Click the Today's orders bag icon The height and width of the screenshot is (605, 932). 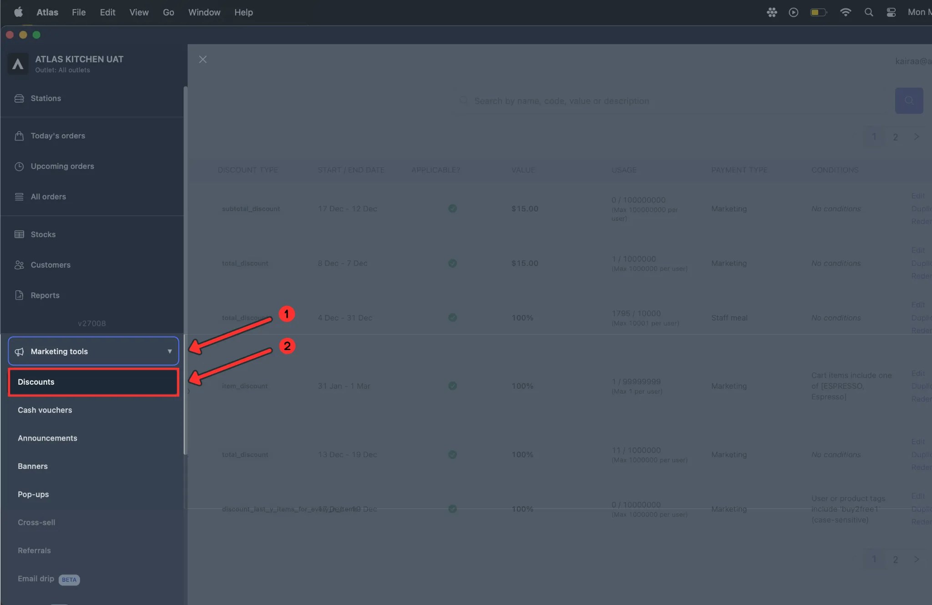point(19,136)
